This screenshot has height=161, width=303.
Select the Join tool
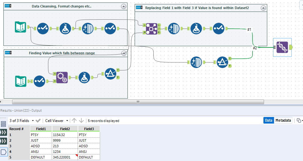152,29
